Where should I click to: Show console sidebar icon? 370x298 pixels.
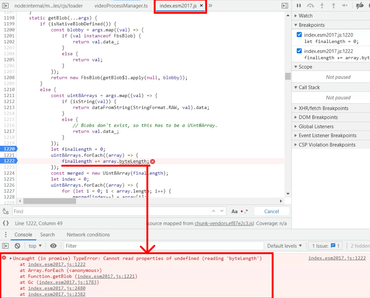[x=5, y=246]
